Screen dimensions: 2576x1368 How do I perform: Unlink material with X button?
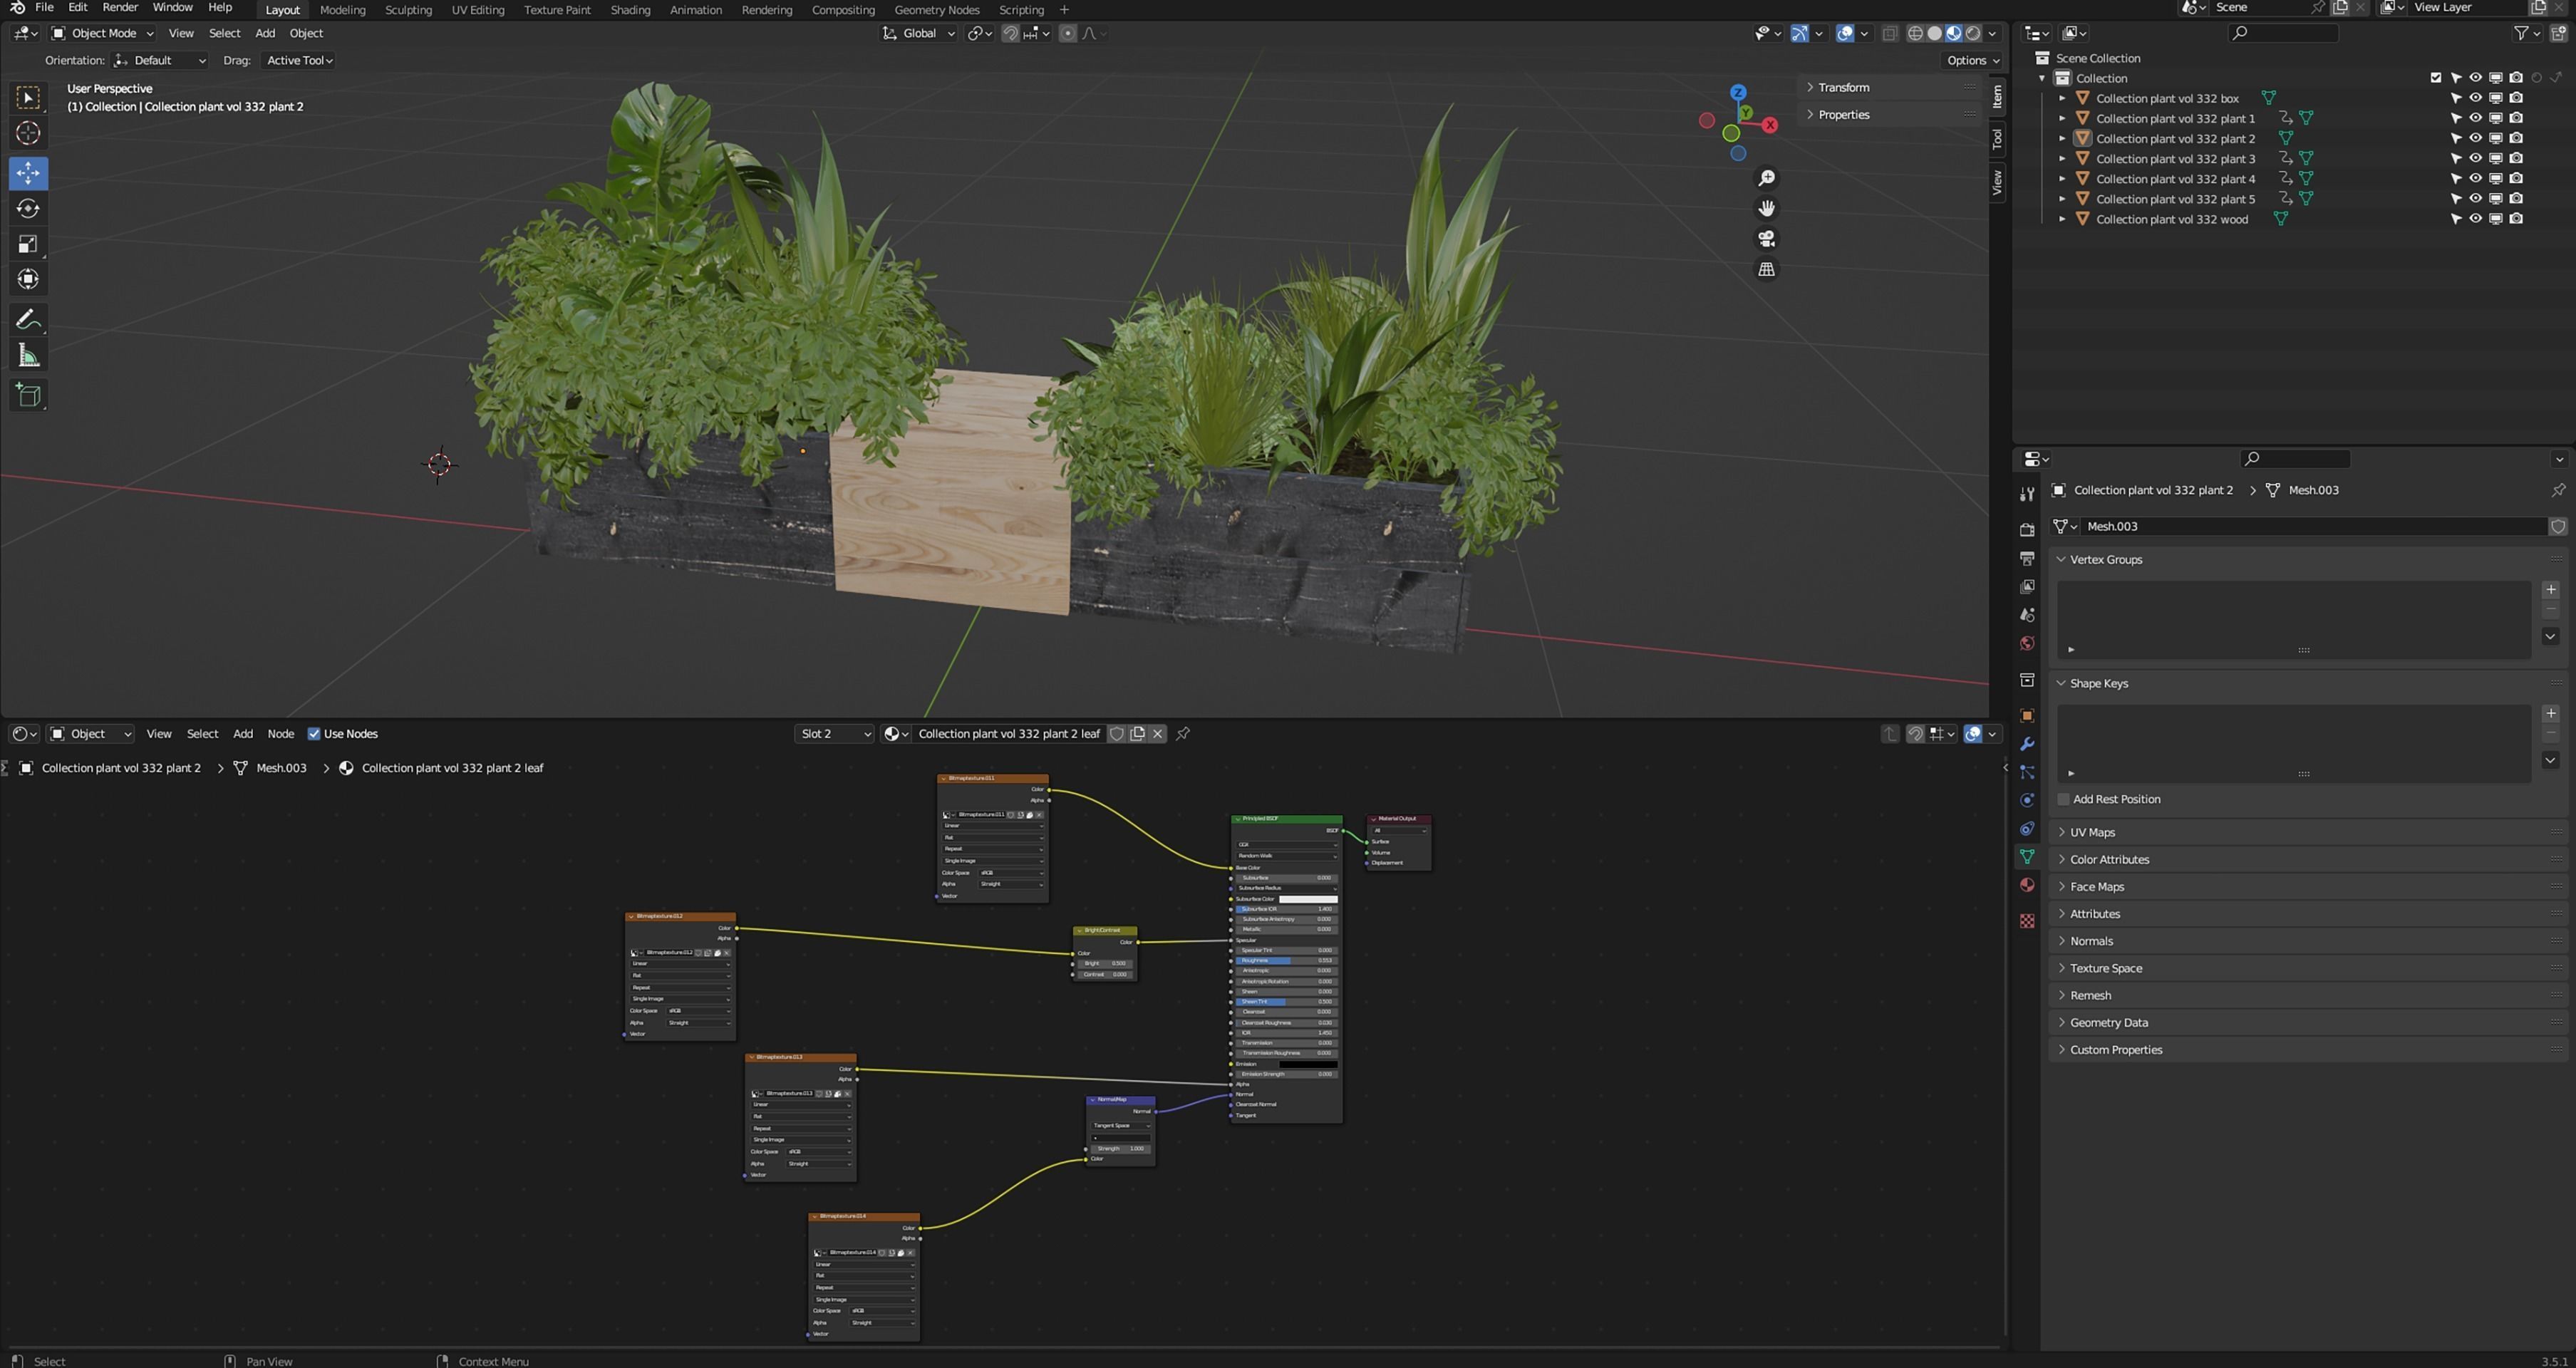1157,734
